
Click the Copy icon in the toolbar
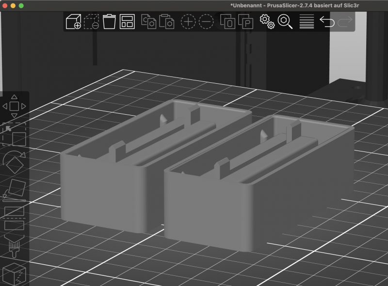pos(148,22)
